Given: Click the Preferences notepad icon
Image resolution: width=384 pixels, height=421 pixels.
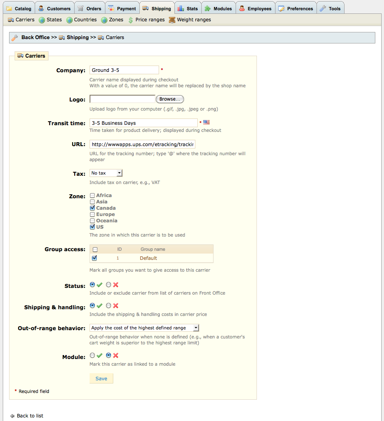Looking at the screenshot, I should [281, 9].
